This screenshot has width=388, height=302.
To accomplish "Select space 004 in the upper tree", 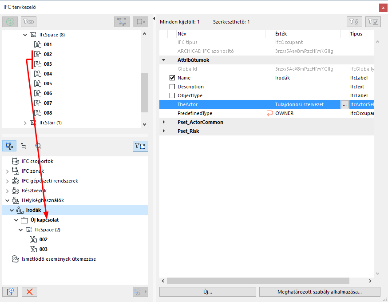I will pos(48,74).
